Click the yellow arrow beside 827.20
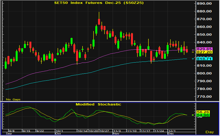 point(193,52)
